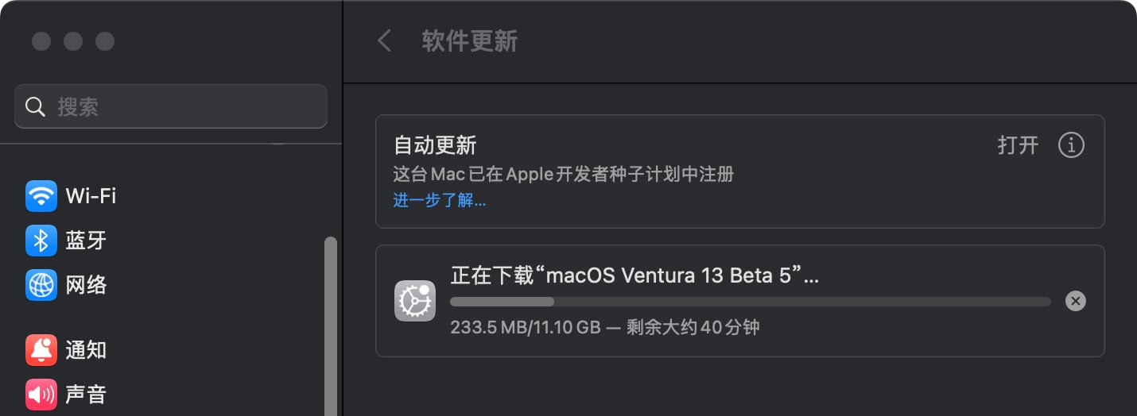Zoom the window using third button
This screenshot has height=416, width=1137.
pyautogui.click(x=105, y=41)
